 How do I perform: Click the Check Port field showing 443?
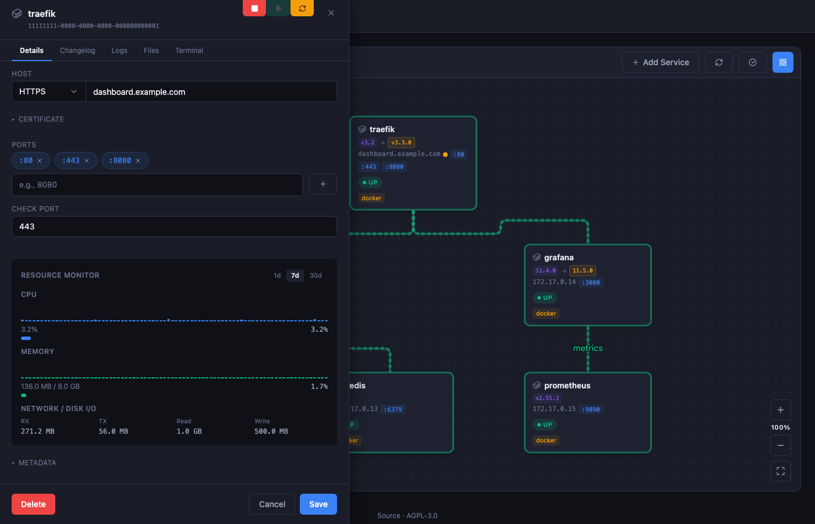point(174,226)
